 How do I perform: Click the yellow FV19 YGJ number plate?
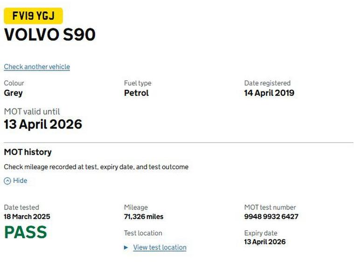tap(33, 16)
